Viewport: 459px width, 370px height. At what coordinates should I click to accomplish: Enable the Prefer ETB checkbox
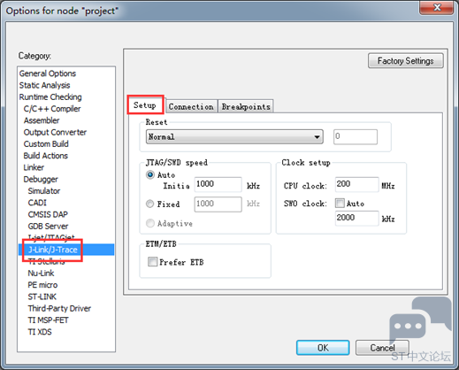click(152, 261)
